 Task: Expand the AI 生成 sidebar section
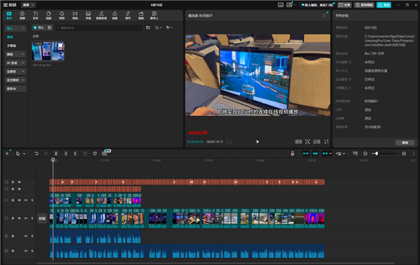pyautogui.click(x=15, y=63)
